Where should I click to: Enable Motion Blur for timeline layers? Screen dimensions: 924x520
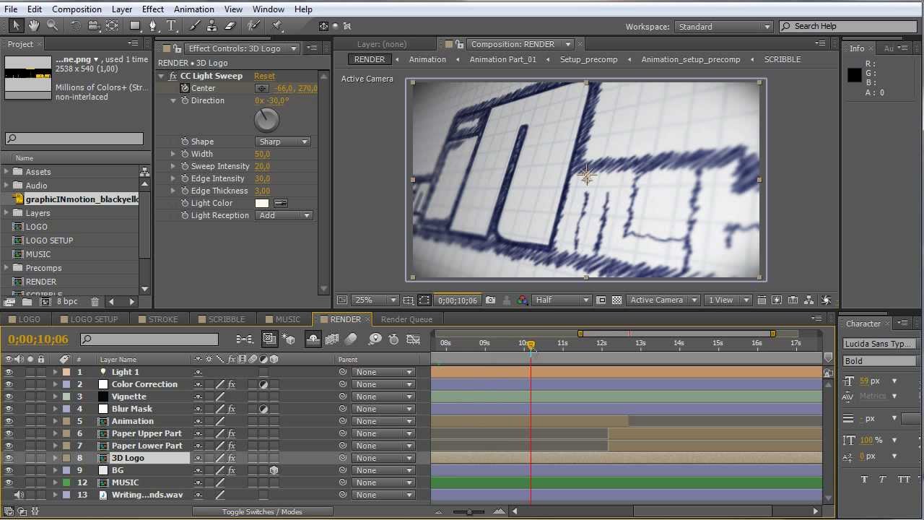pyautogui.click(x=351, y=339)
